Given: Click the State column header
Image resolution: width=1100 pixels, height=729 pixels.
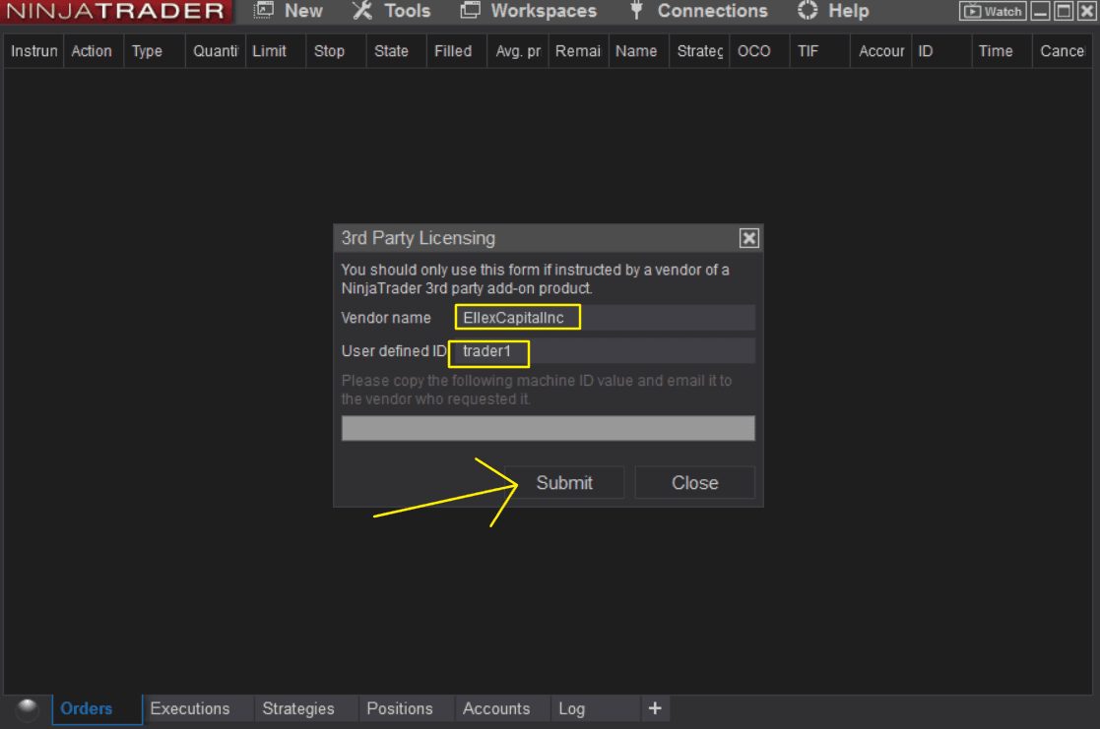Looking at the screenshot, I should tap(396, 51).
